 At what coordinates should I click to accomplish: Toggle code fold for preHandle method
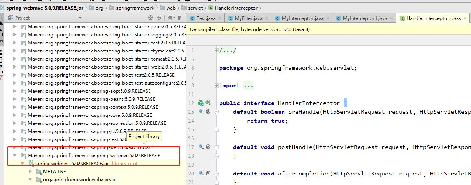coord(216,112)
